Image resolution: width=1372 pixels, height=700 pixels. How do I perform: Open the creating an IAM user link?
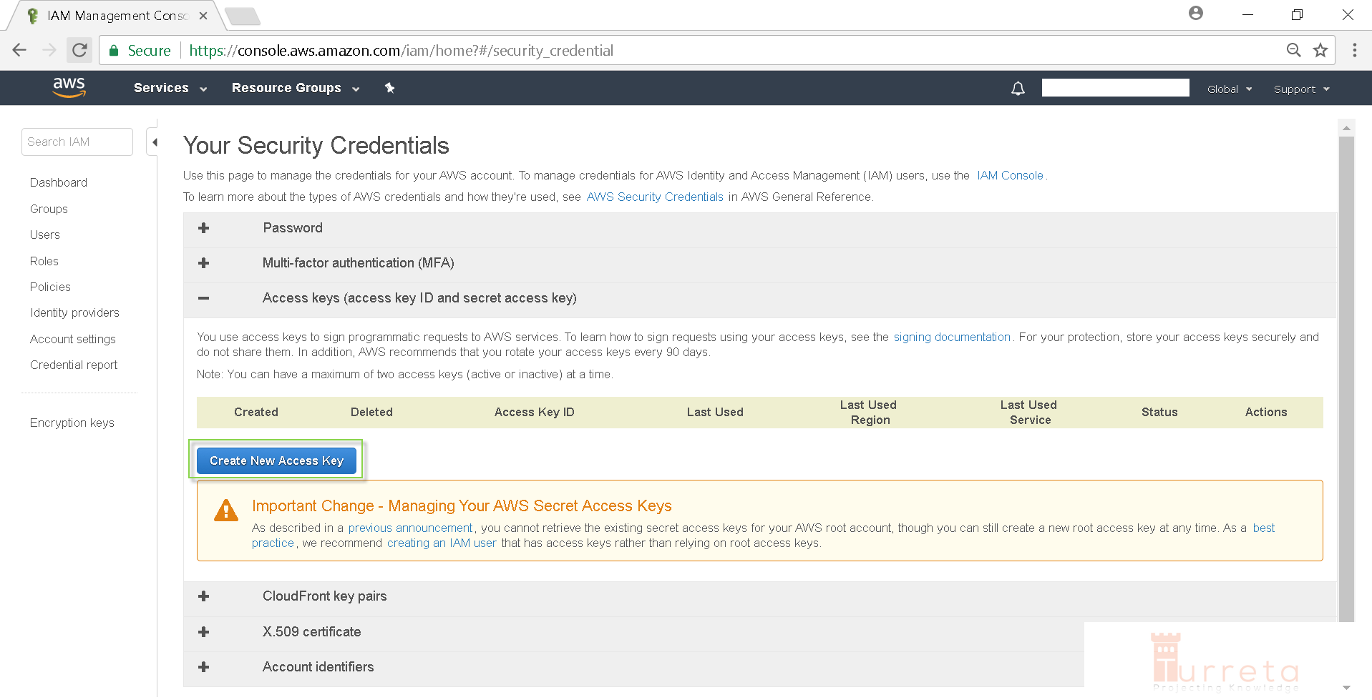(442, 543)
